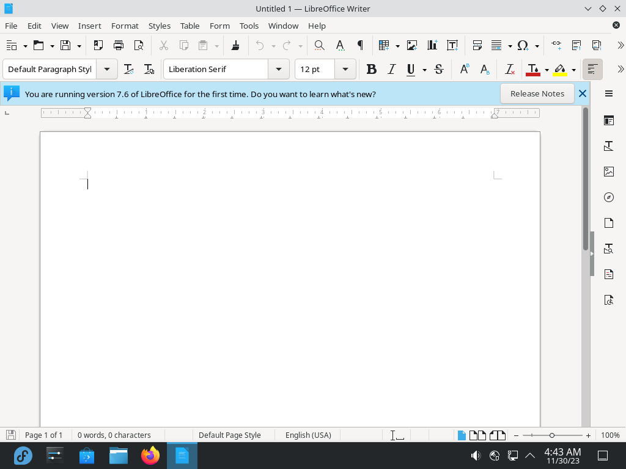Click the 100% zoom level
Viewport: 626px width, 469px height.
tap(610, 435)
